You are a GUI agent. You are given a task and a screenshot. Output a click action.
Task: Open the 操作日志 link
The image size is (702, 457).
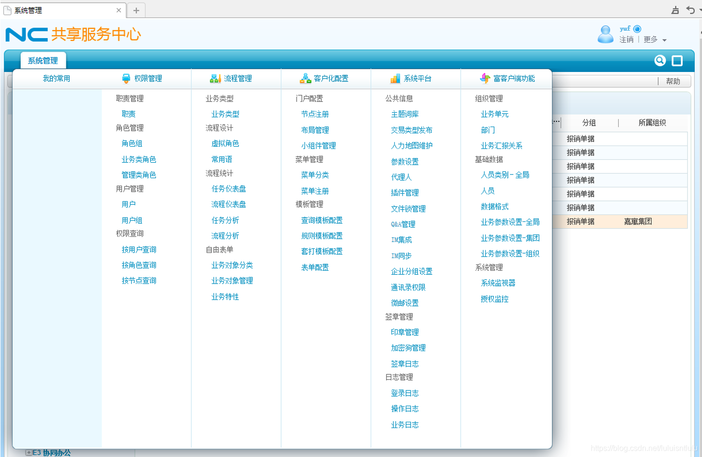tap(405, 409)
